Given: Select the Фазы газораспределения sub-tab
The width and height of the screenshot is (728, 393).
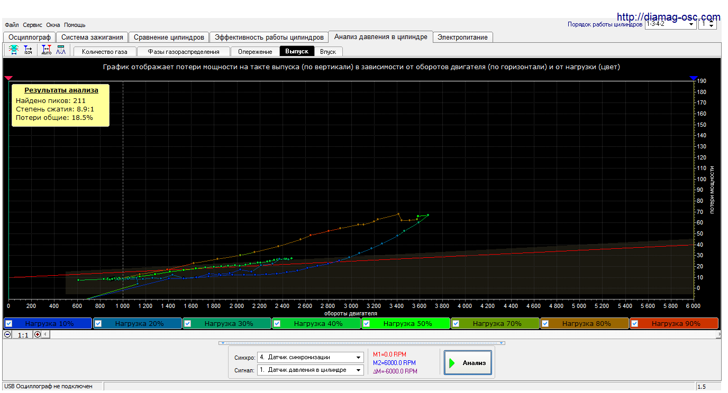Looking at the screenshot, I should pos(183,51).
